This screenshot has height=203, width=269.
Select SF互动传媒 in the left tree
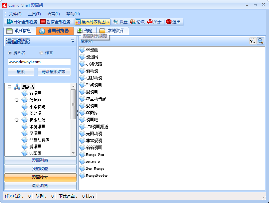point(40,140)
